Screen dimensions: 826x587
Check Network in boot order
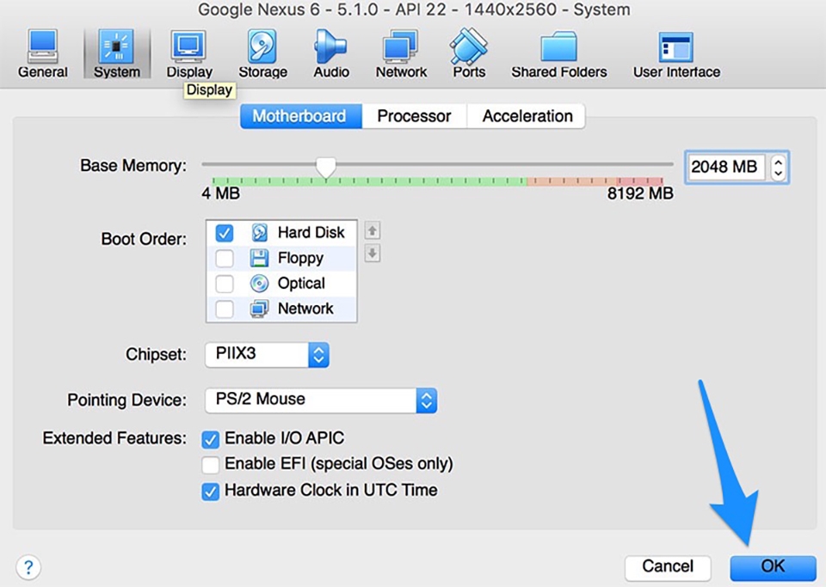pyautogui.click(x=225, y=309)
